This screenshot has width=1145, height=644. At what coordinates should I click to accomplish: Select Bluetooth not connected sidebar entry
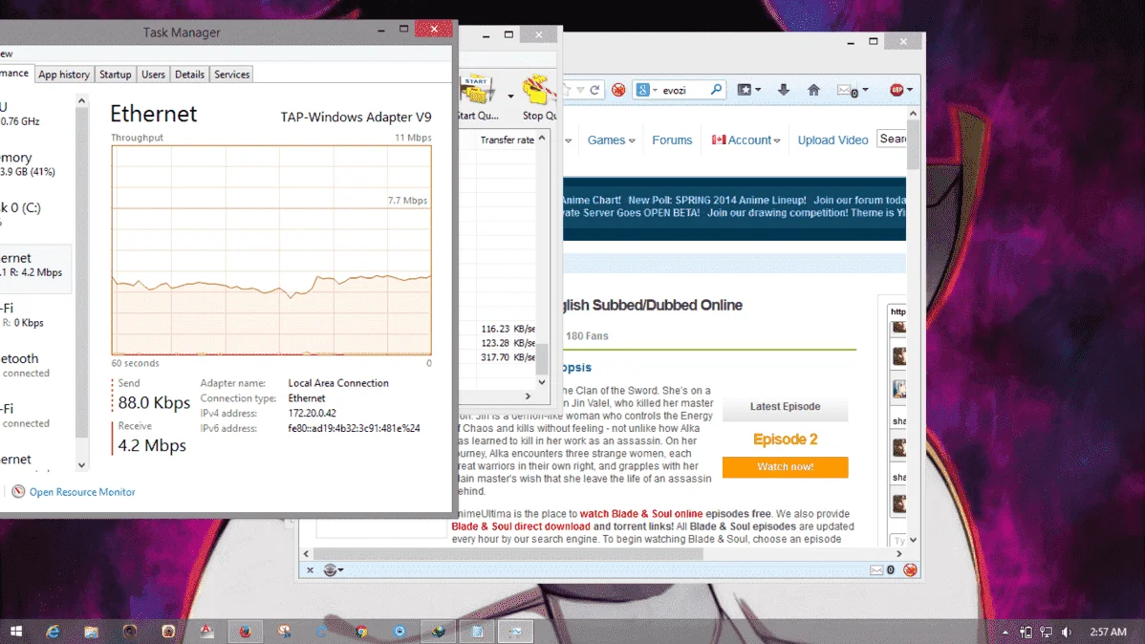[x=35, y=366]
